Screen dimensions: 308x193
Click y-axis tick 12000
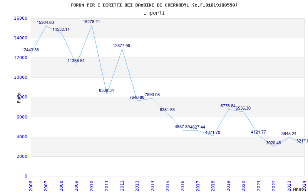[20, 58]
